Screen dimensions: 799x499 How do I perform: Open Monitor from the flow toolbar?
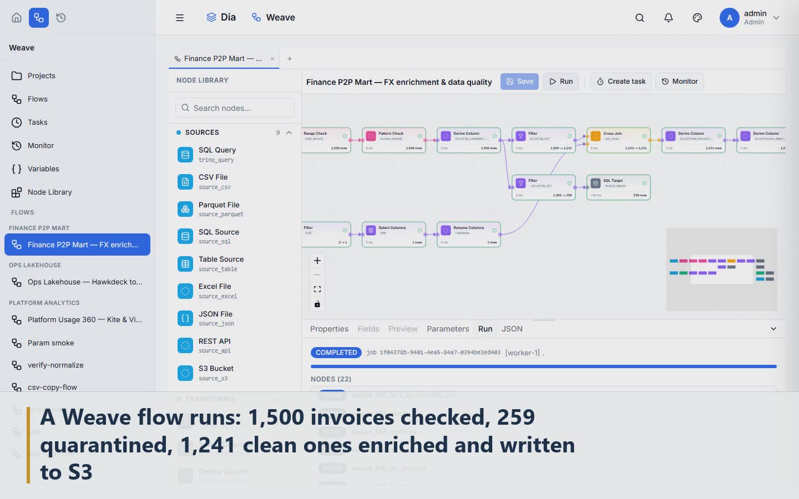pos(680,82)
